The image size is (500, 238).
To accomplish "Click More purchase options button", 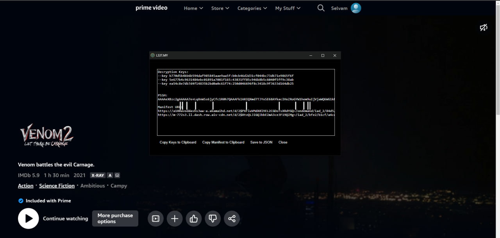I will (115, 218).
